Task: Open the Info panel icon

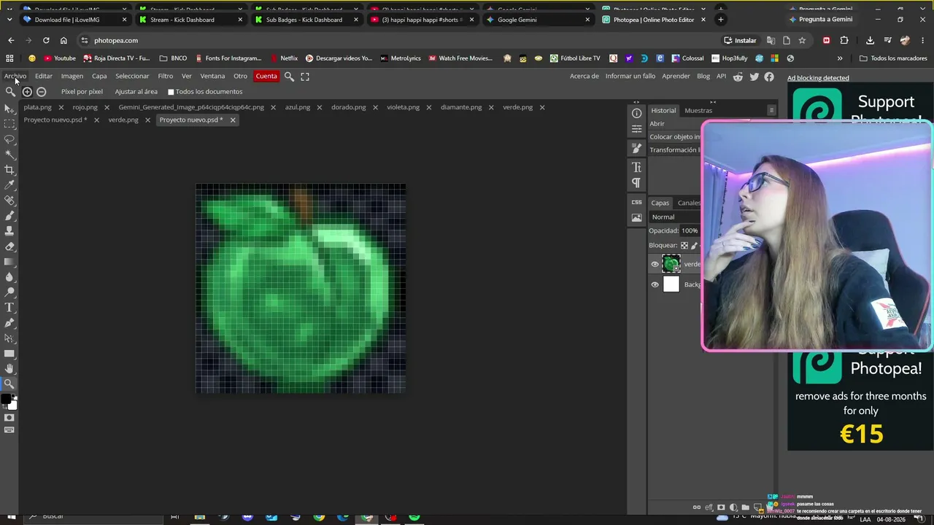Action: pyautogui.click(x=637, y=113)
